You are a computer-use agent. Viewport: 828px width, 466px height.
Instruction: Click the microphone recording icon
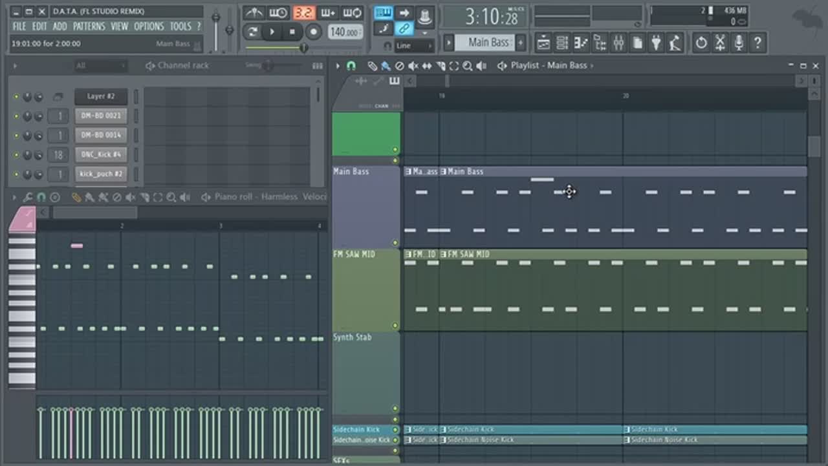coord(739,43)
